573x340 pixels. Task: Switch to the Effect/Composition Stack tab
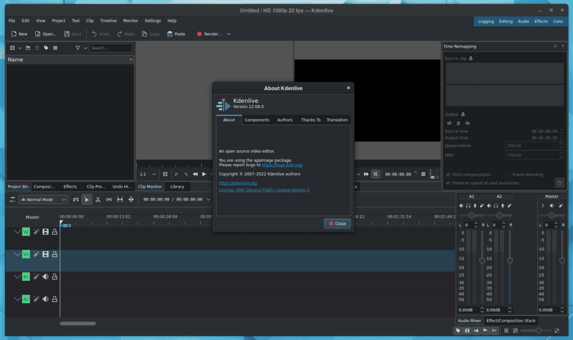point(510,320)
